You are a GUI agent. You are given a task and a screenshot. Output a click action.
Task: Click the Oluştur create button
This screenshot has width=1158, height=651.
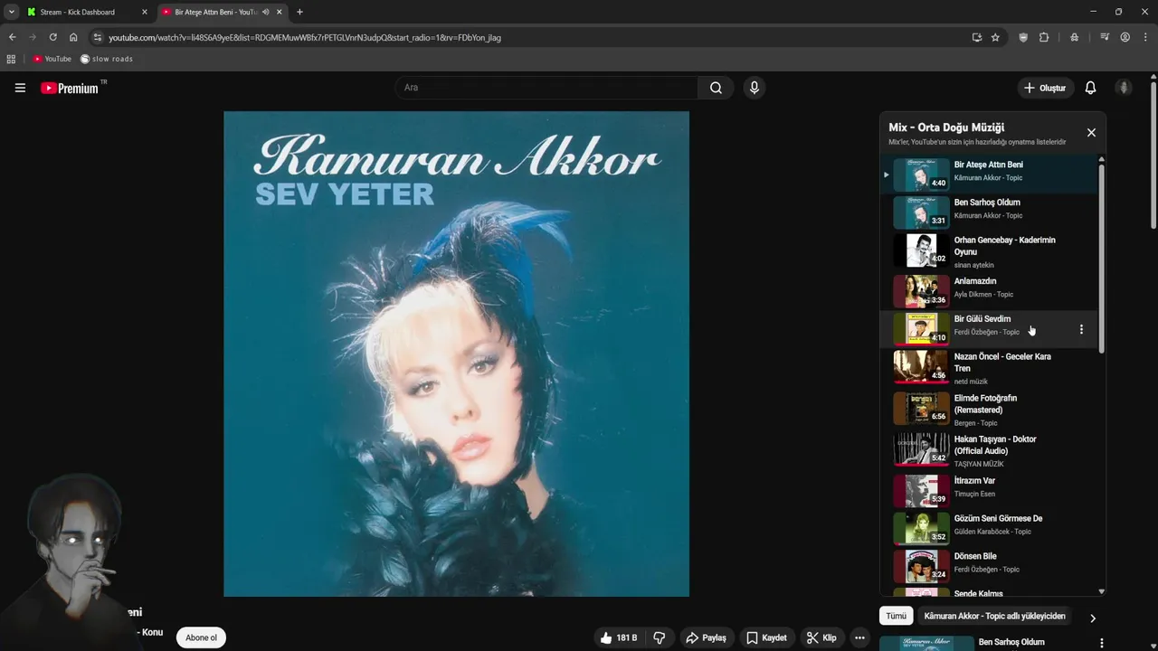coord(1045,88)
